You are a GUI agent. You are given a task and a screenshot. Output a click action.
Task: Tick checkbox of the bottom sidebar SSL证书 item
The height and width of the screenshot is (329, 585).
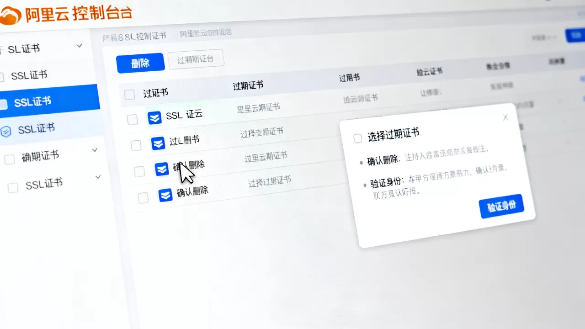pos(13,187)
